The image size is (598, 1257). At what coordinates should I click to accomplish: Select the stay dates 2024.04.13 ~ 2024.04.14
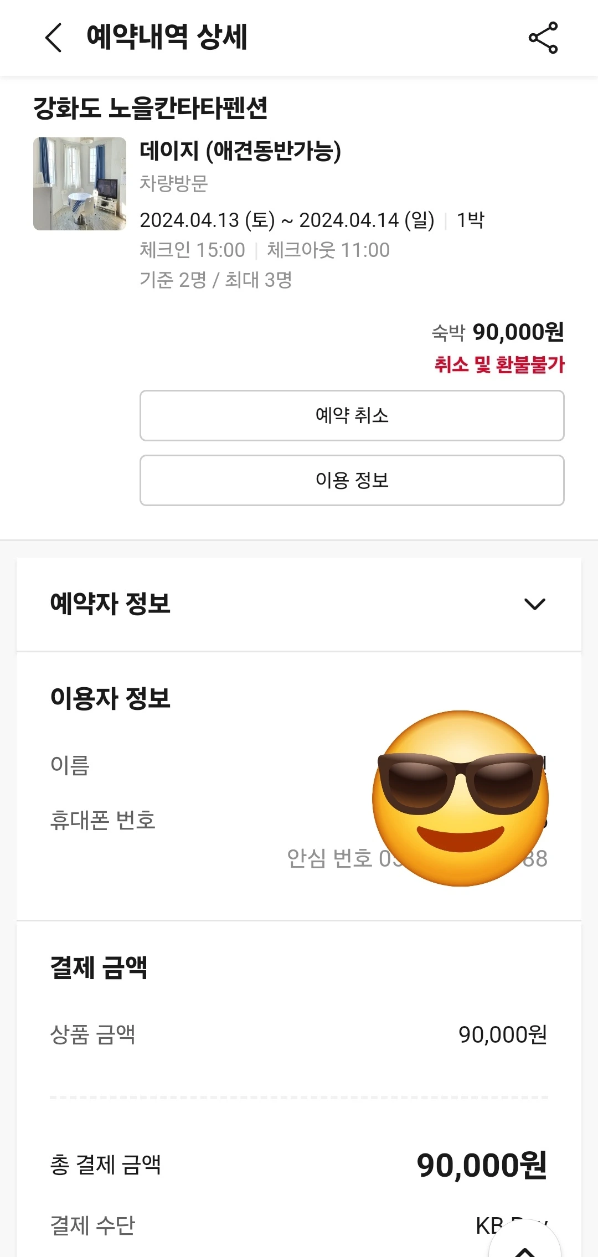[x=287, y=220]
